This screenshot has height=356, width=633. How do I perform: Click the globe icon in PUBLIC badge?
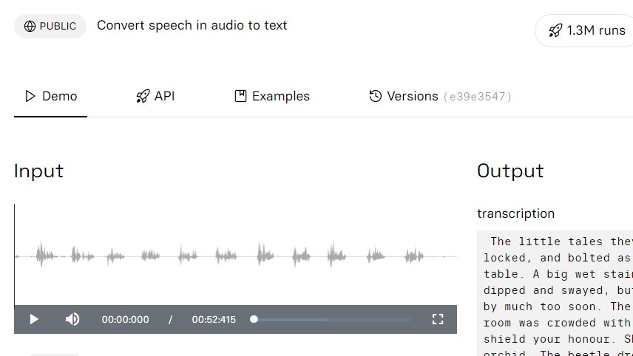click(x=30, y=26)
